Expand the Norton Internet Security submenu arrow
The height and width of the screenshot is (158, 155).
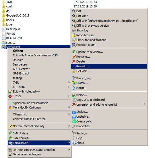(69, 126)
